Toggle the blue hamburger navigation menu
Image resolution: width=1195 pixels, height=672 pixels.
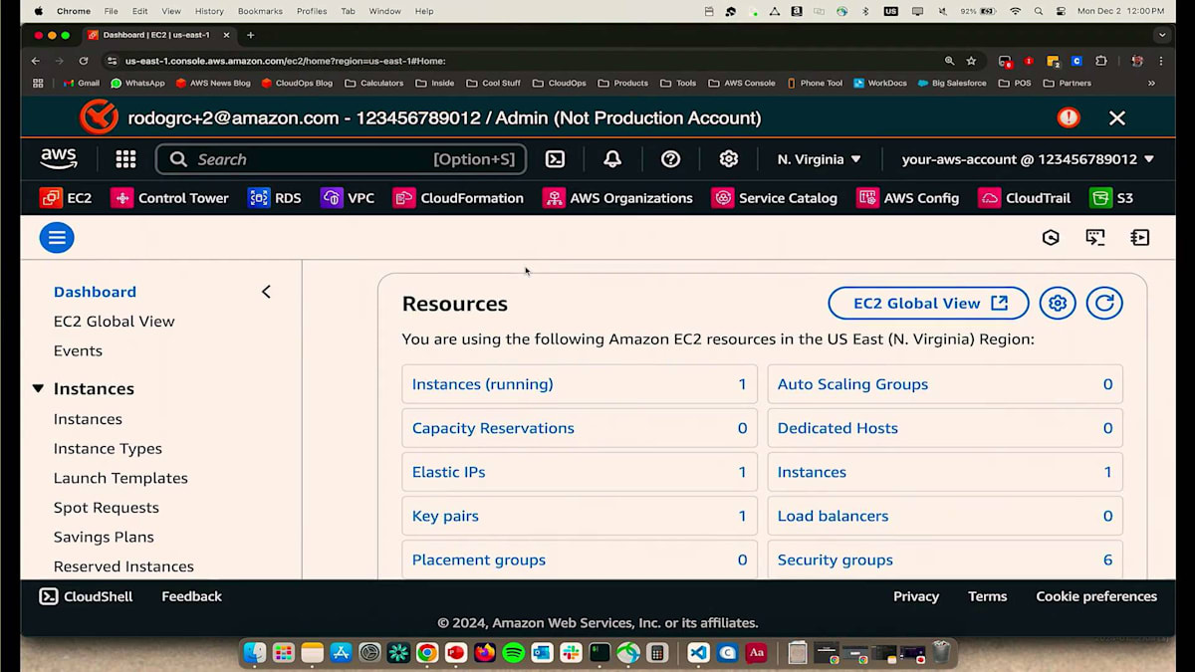pos(57,237)
